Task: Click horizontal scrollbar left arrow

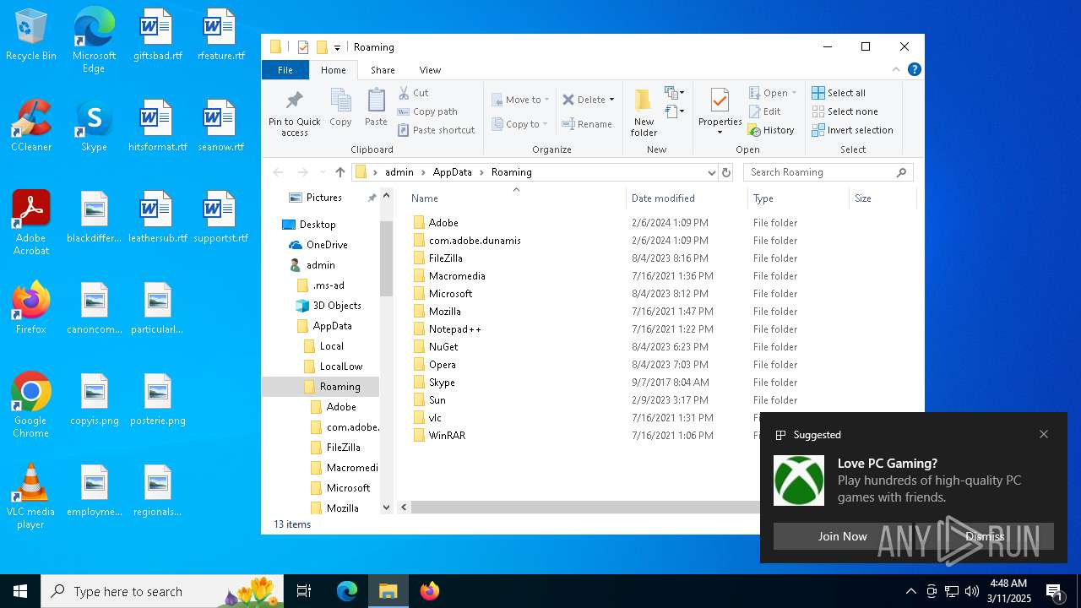Action: coord(405,508)
